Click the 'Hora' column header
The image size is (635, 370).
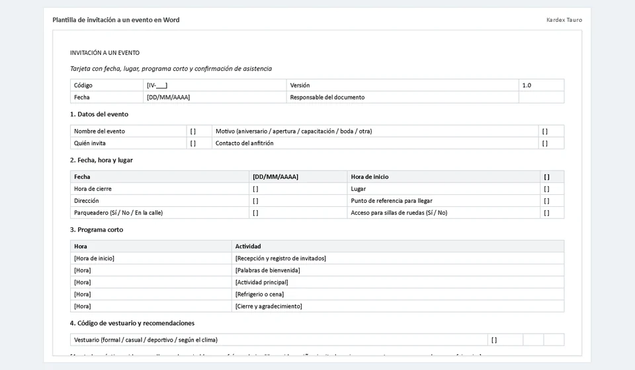(x=151, y=246)
